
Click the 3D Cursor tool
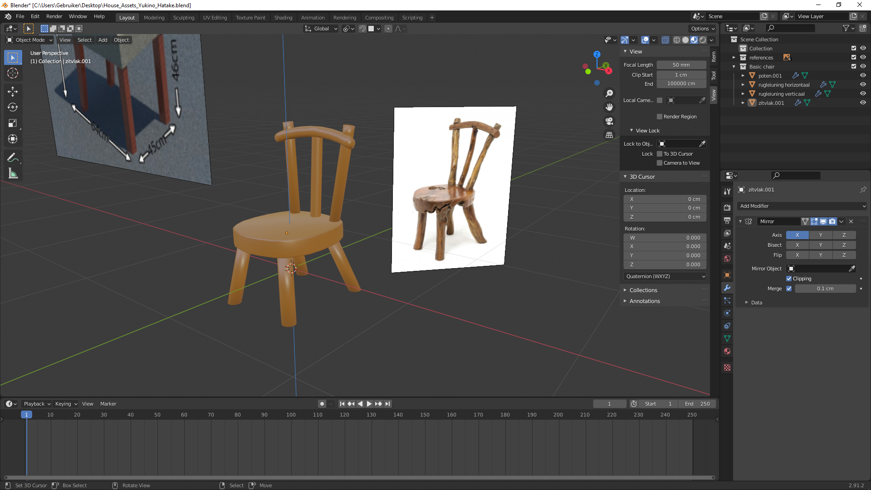coord(13,73)
